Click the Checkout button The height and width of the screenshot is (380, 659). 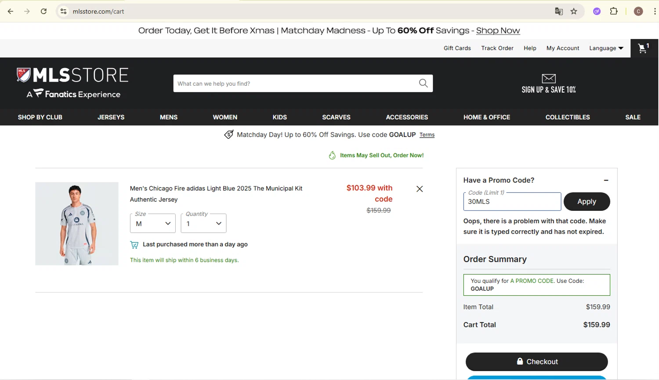536,362
